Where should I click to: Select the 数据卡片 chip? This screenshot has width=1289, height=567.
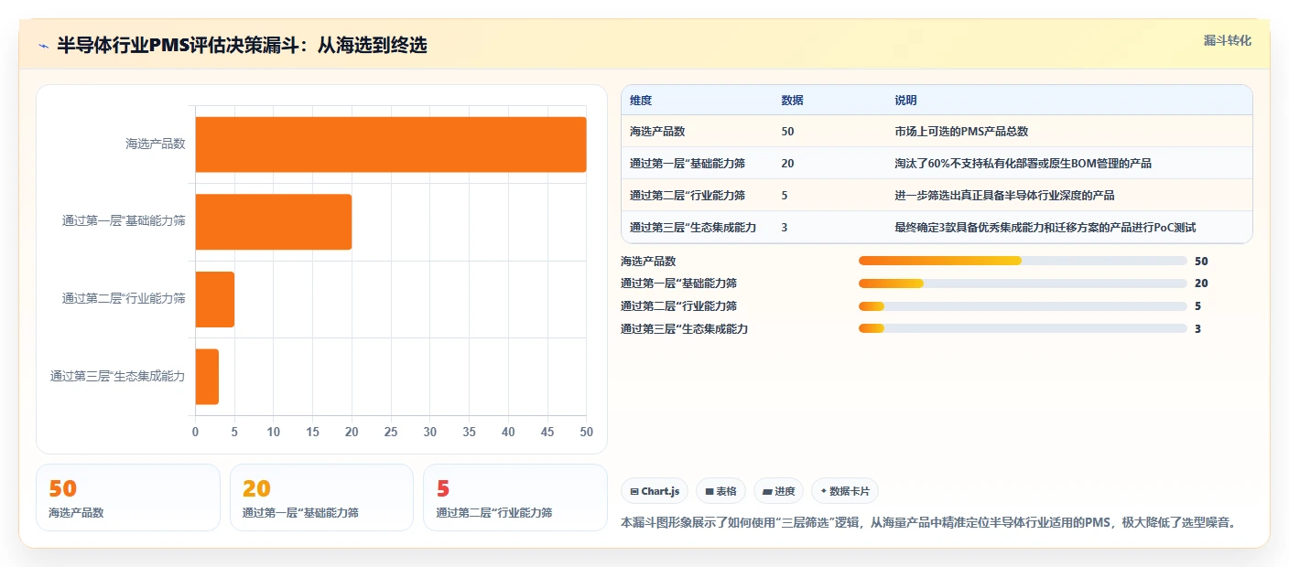click(844, 491)
